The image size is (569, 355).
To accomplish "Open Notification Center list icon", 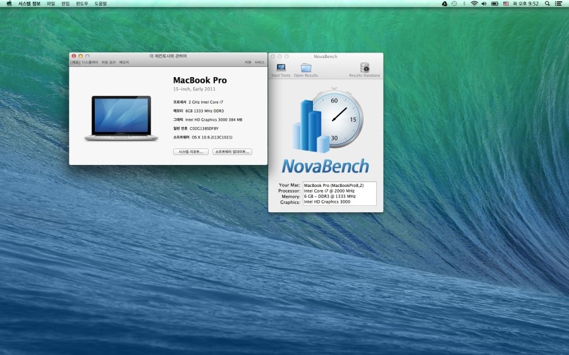I will click(560, 4).
